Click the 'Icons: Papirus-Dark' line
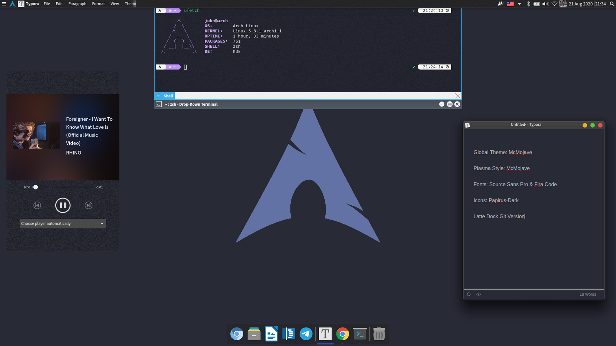The height and width of the screenshot is (346, 616). pos(496,200)
